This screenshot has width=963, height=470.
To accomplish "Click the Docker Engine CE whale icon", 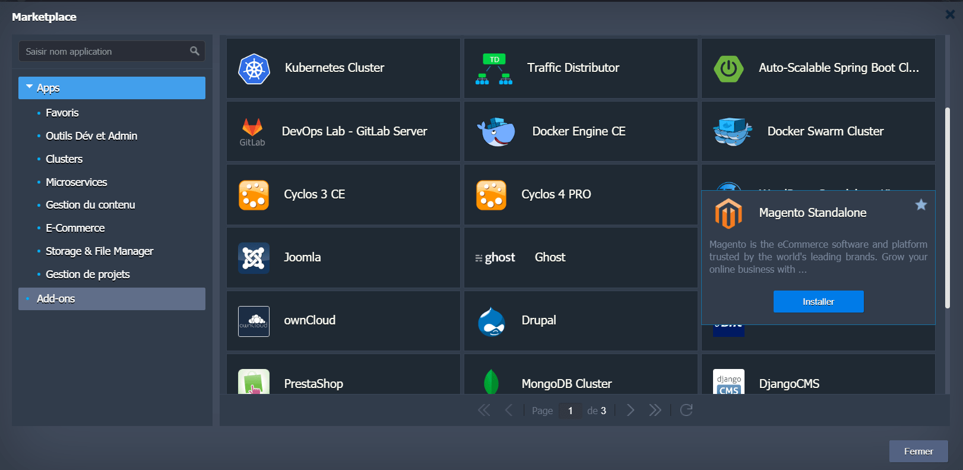I will (x=496, y=132).
